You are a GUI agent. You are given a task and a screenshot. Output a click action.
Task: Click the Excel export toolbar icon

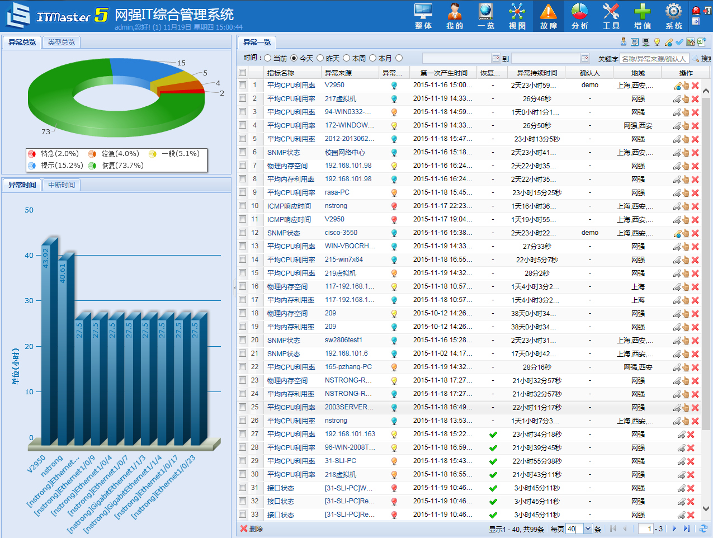[x=701, y=42]
